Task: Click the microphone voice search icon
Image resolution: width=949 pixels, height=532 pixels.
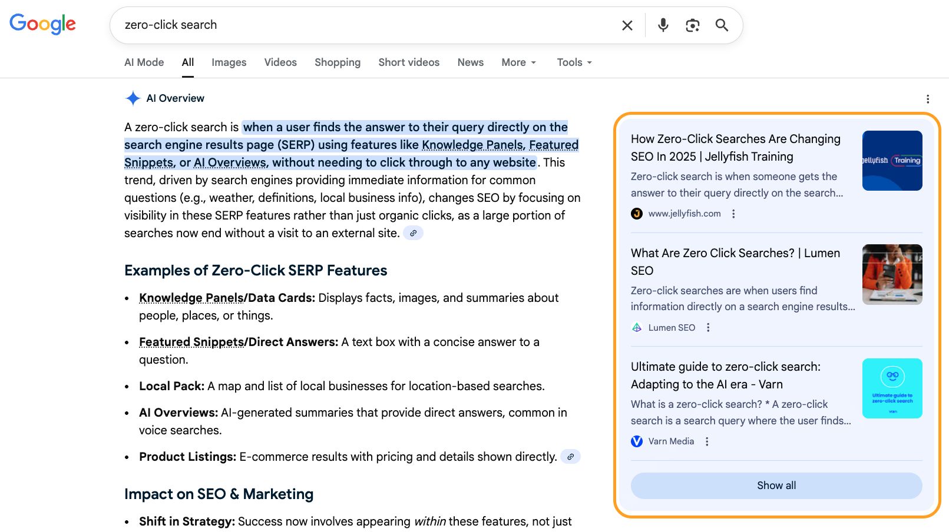Action: coord(662,25)
